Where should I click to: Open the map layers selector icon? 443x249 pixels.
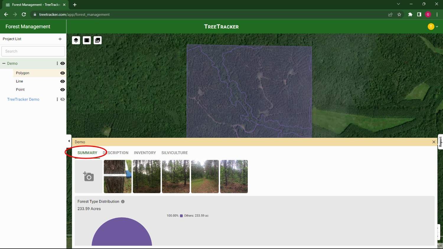pos(76,40)
